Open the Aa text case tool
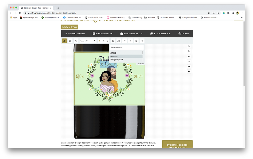The image size is (253, 159). click(119, 41)
